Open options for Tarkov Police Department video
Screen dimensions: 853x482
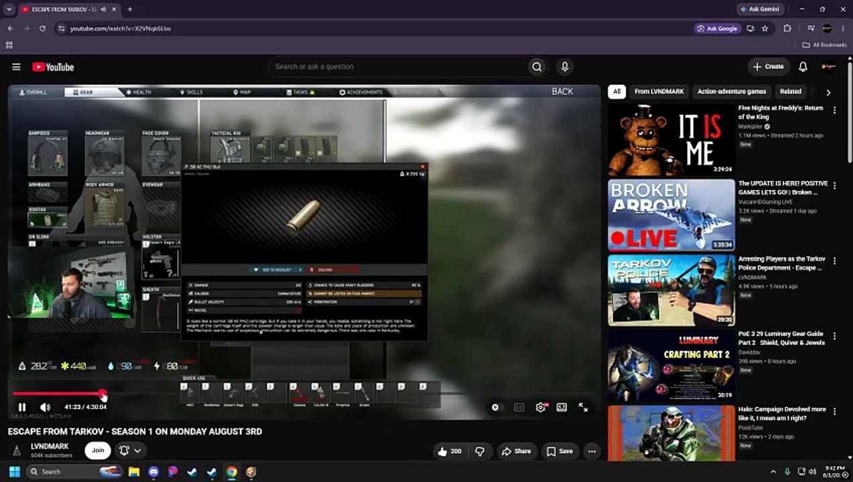(835, 262)
